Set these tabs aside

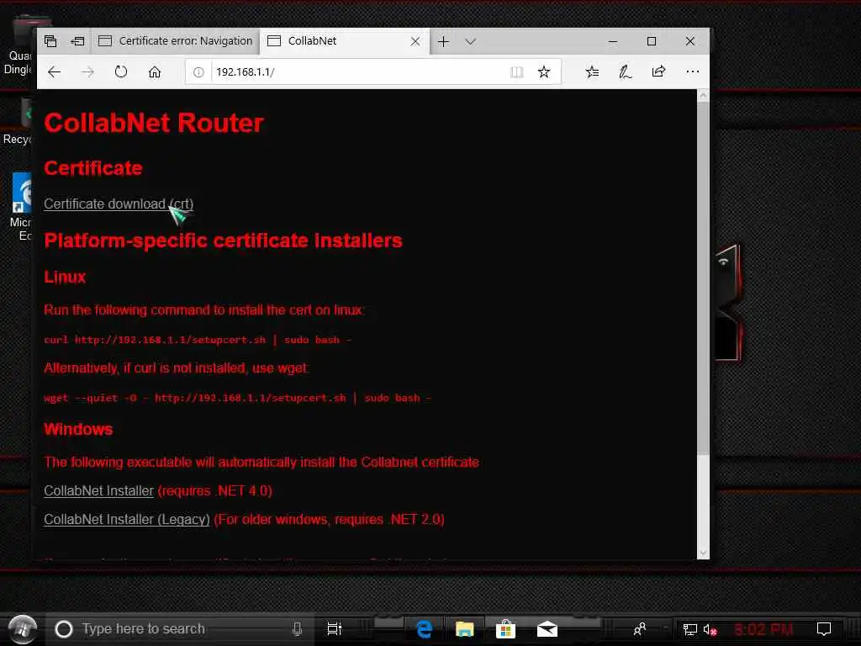[78, 40]
